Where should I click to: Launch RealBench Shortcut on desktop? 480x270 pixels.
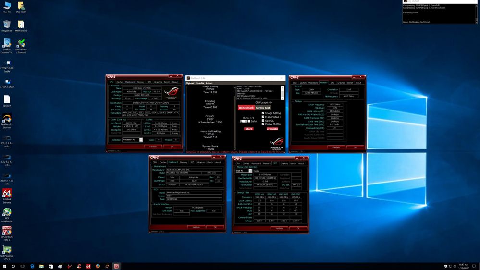click(x=7, y=121)
